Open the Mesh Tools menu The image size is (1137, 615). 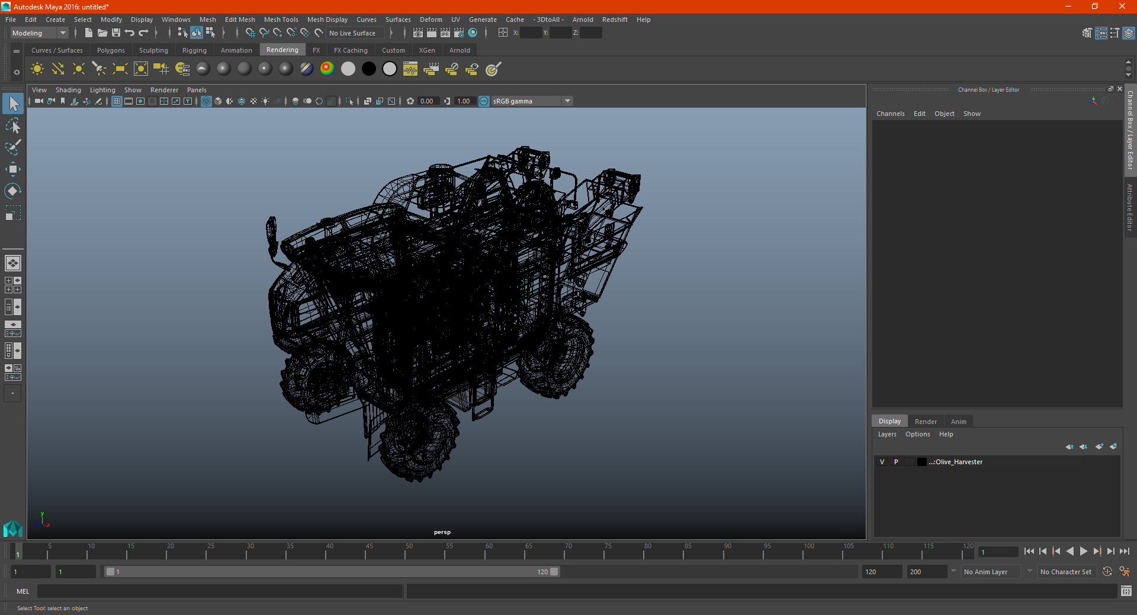(281, 20)
